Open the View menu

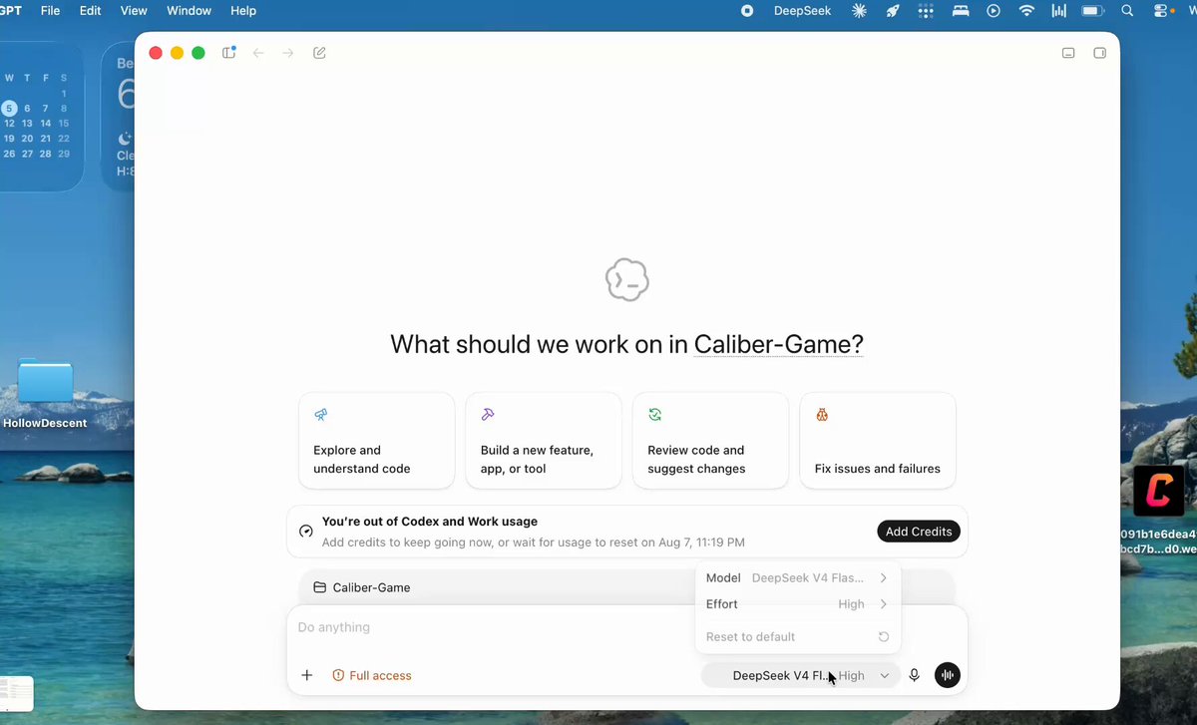[x=134, y=11]
